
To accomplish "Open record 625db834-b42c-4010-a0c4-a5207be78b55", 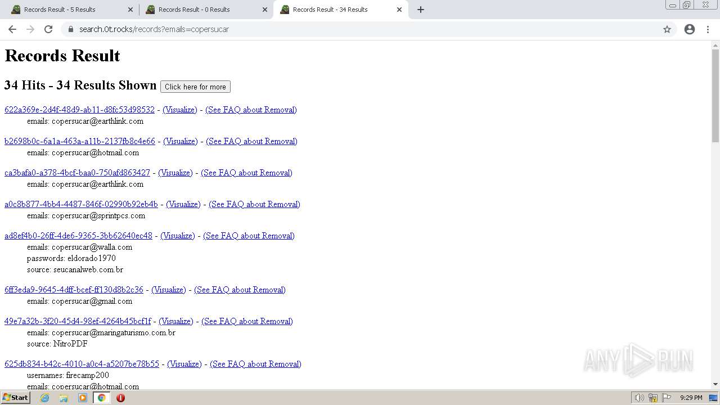I will [82, 364].
